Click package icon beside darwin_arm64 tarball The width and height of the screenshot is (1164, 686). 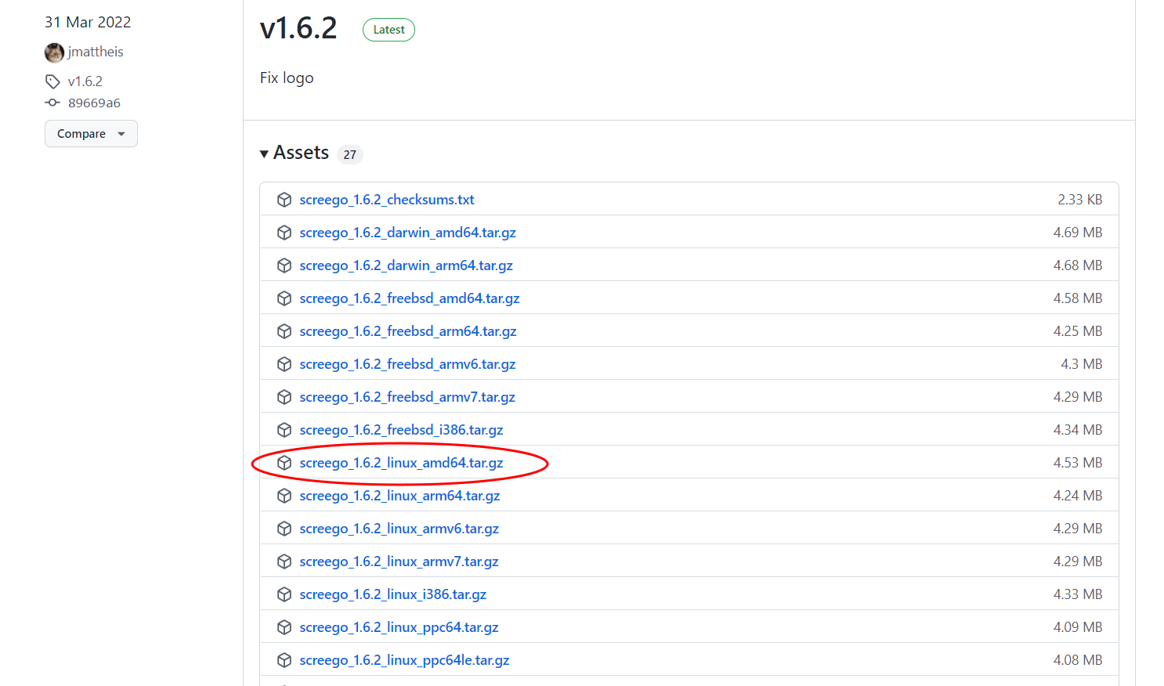(284, 265)
